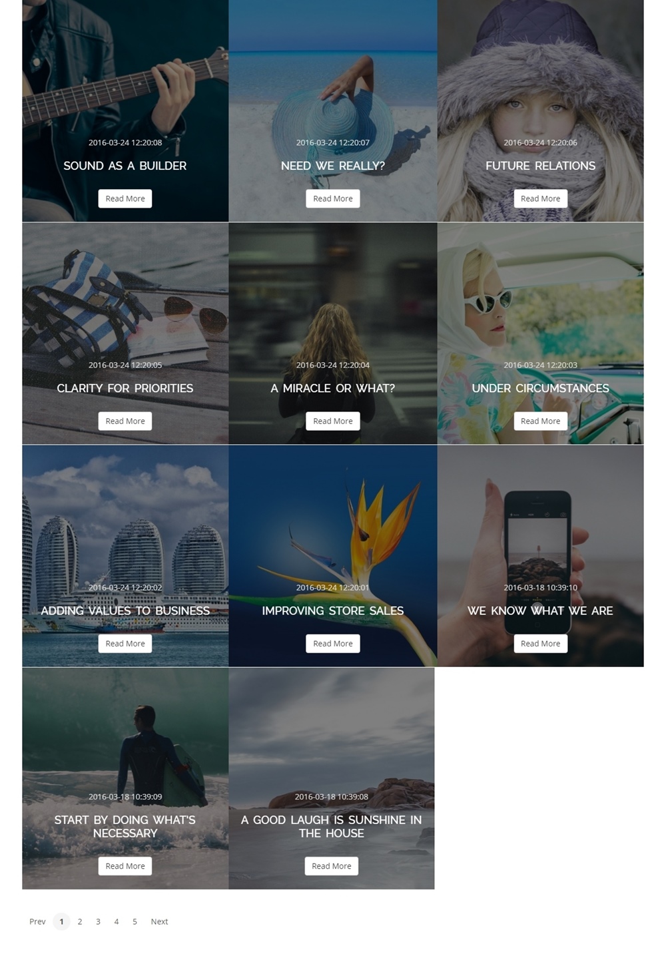Select the guitar player post thumbnail
666x956 pixels.
point(125,111)
